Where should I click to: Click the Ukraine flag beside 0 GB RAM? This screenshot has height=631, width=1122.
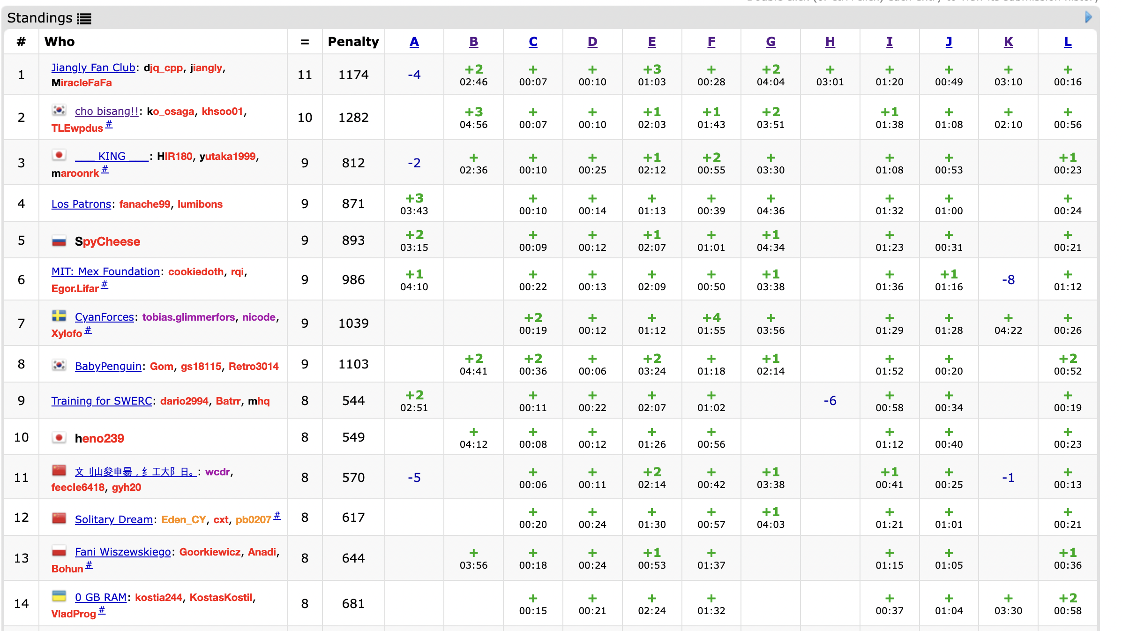point(59,596)
